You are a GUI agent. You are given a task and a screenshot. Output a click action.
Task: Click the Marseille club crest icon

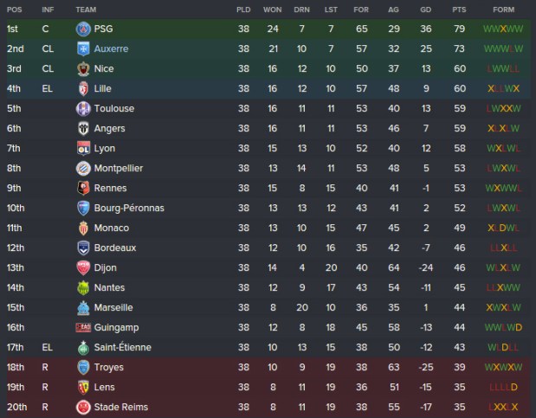pyautogui.click(x=83, y=308)
